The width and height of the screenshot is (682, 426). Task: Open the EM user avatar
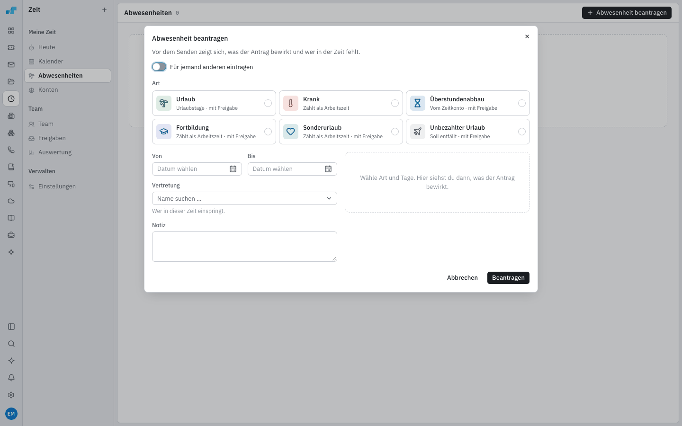point(11,414)
